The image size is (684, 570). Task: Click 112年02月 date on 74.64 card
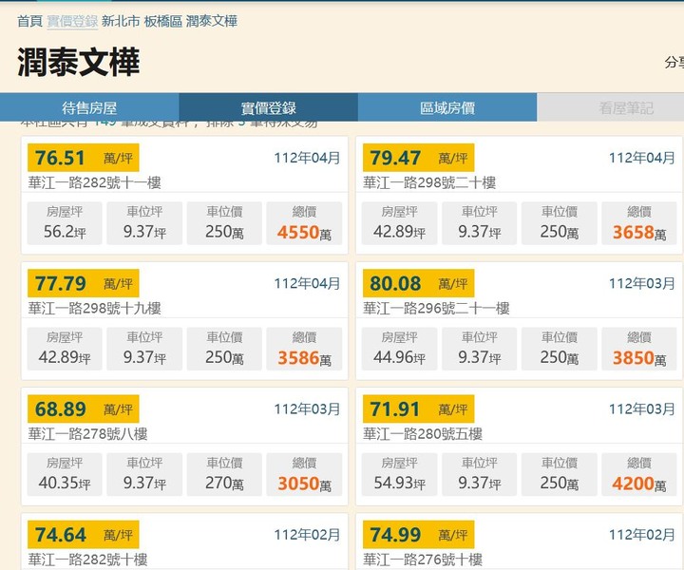[307, 535]
